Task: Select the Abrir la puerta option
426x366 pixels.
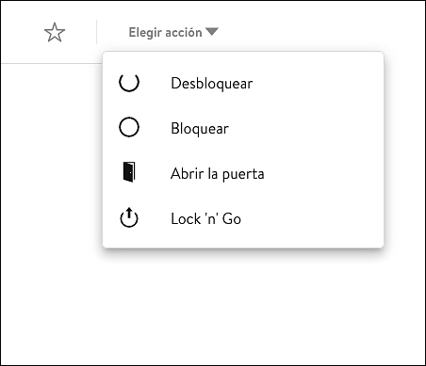Action: coord(243,173)
